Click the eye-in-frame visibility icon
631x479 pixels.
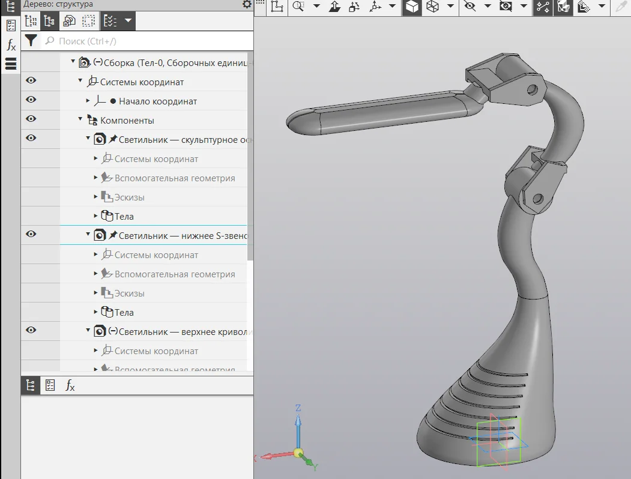506,6
